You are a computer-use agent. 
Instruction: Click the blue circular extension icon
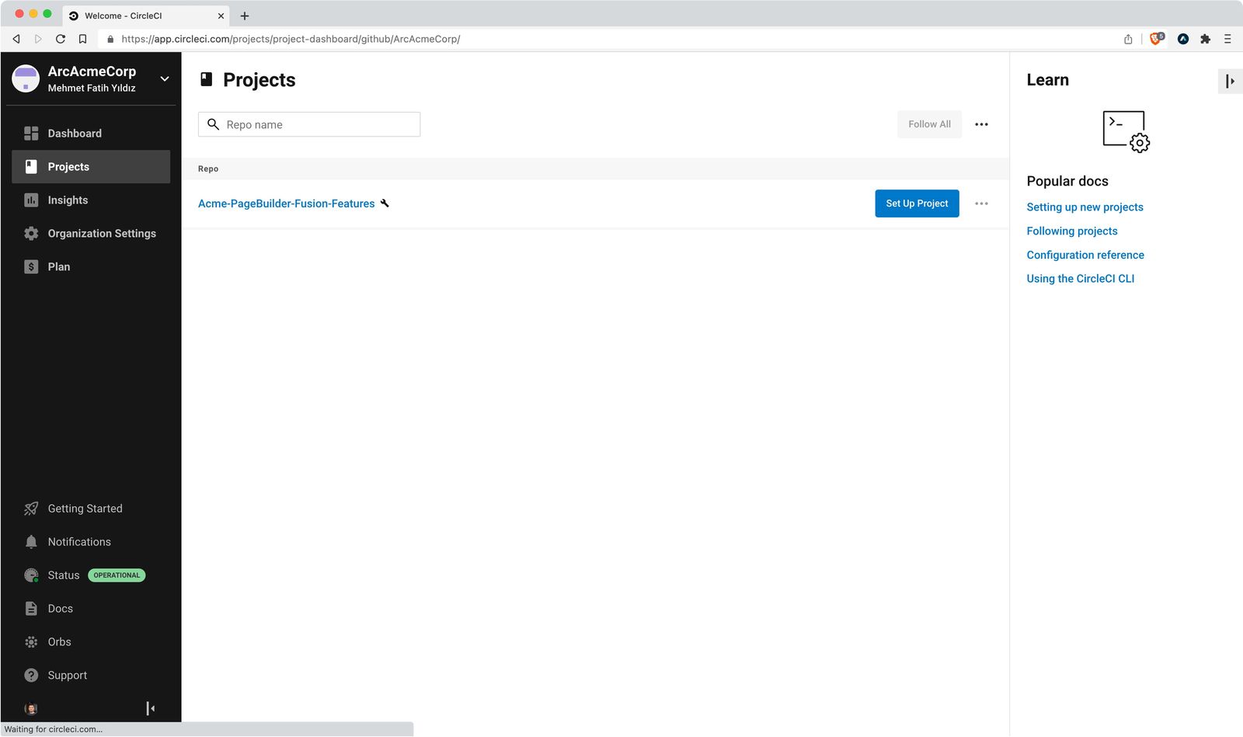(x=1183, y=39)
